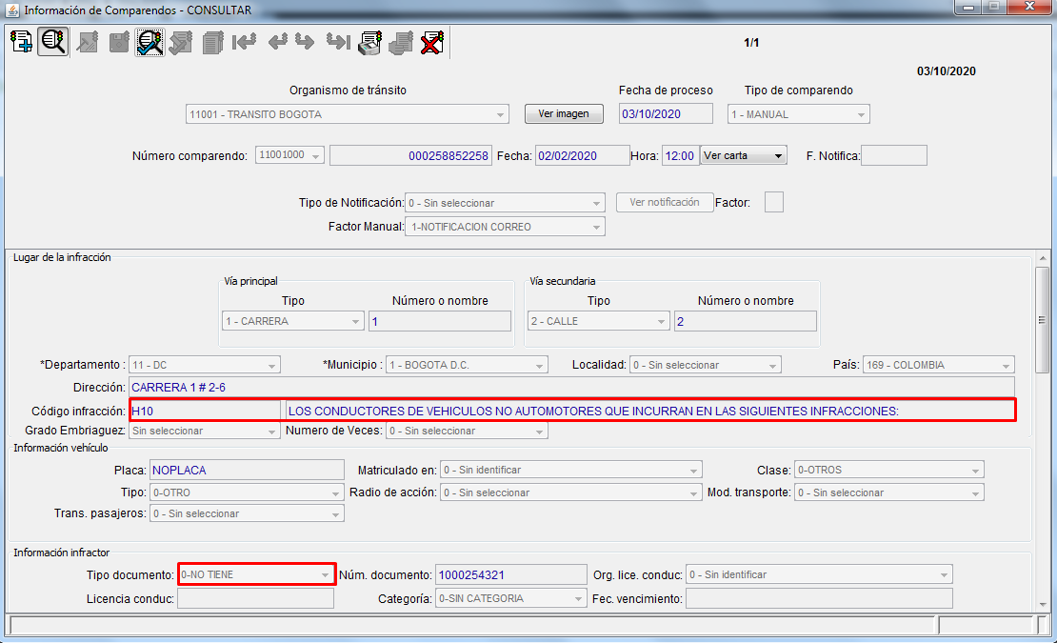Open the Ver carta dropdown

click(743, 155)
